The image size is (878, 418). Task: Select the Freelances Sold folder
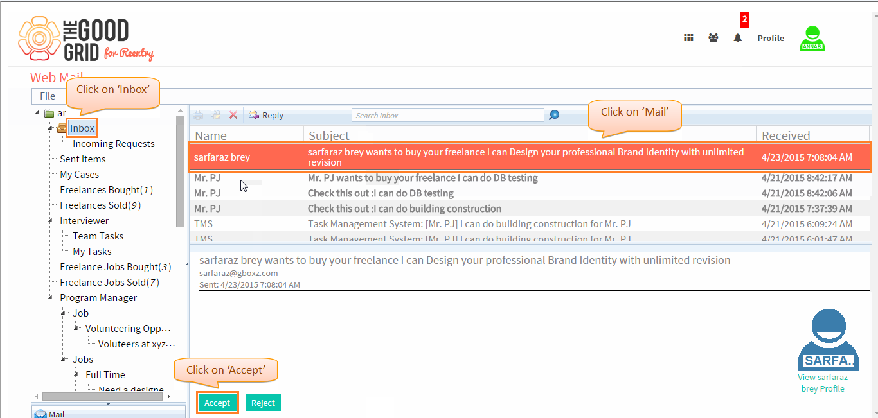100,205
